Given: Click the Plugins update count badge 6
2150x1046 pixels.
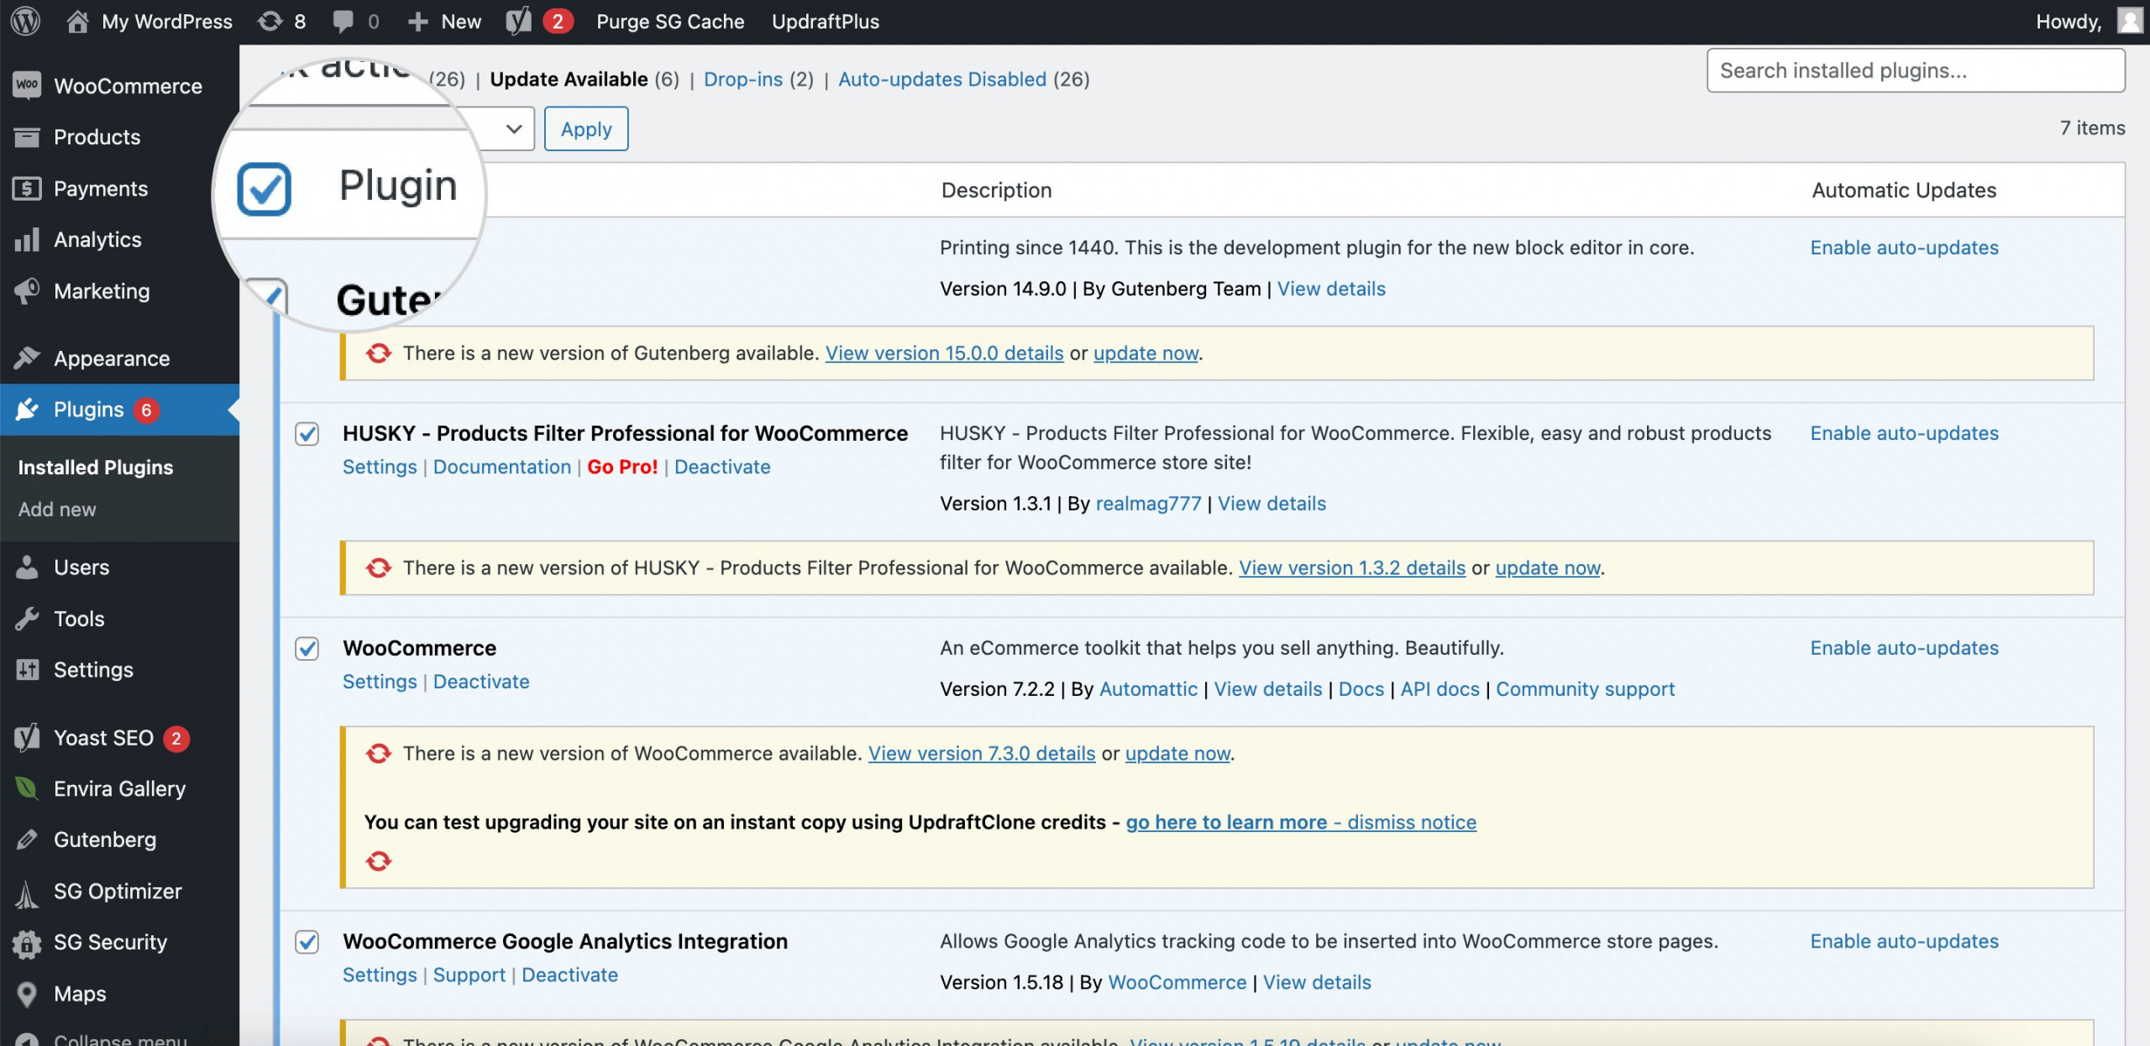Looking at the screenshot, I should [x=146, y=410].
